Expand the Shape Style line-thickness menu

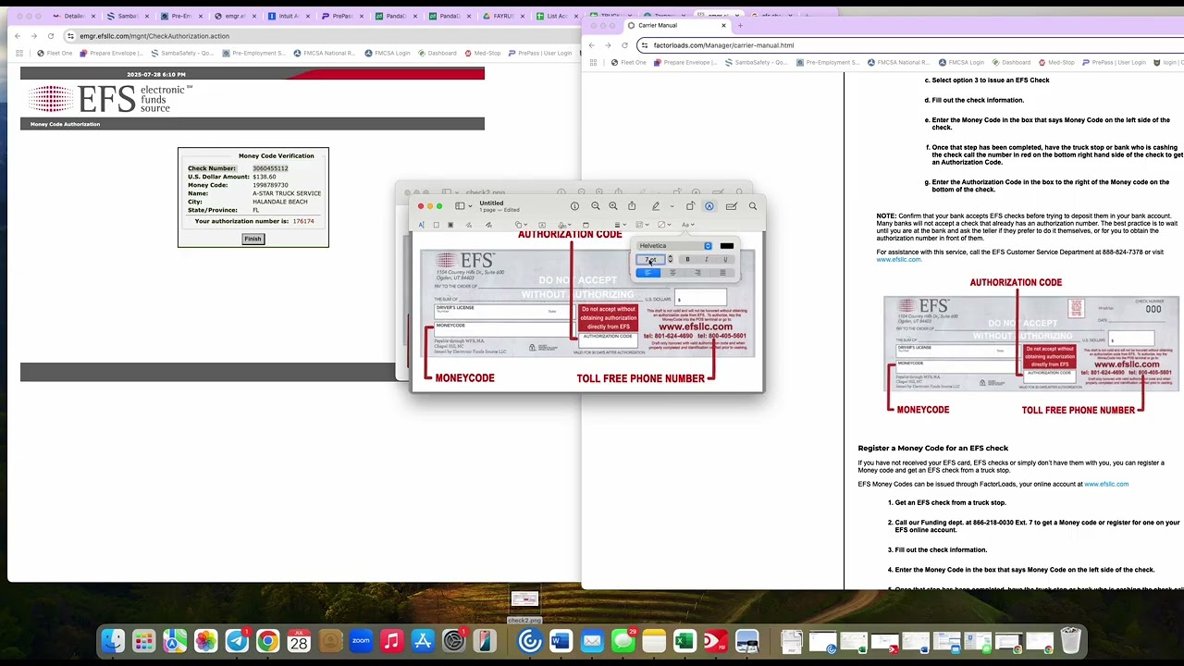(620, 225)
